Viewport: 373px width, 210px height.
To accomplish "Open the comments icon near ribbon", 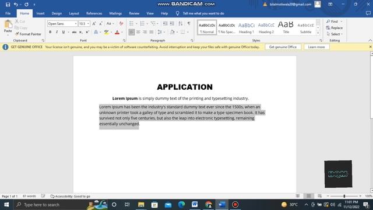I will click(368, 13).
